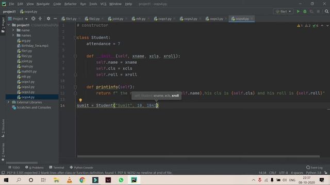Viewport: 330px width, 185px height.
Task: Click the Project panel horizontal scrollbar
Action: tap(22, 163)
